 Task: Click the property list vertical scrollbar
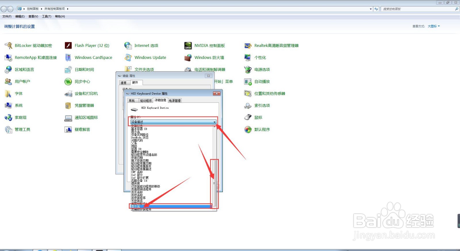tap(214, 183)
